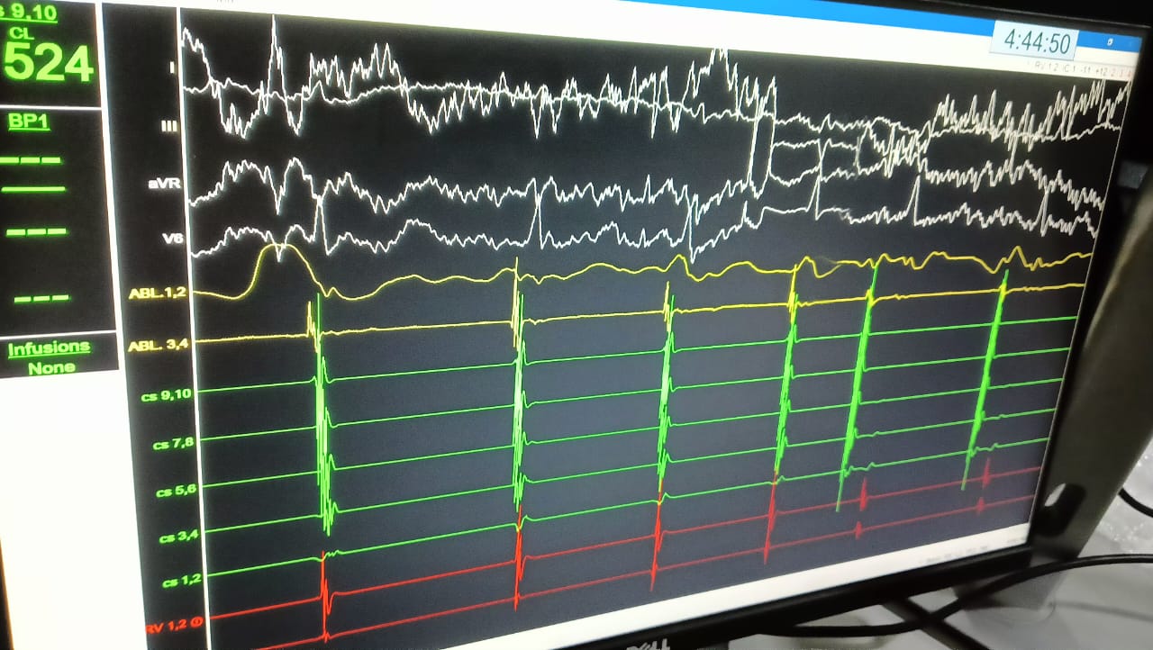Open the BP1 heading link
The width and height of the screenshot is (1153, 650).
click(28, 122)
